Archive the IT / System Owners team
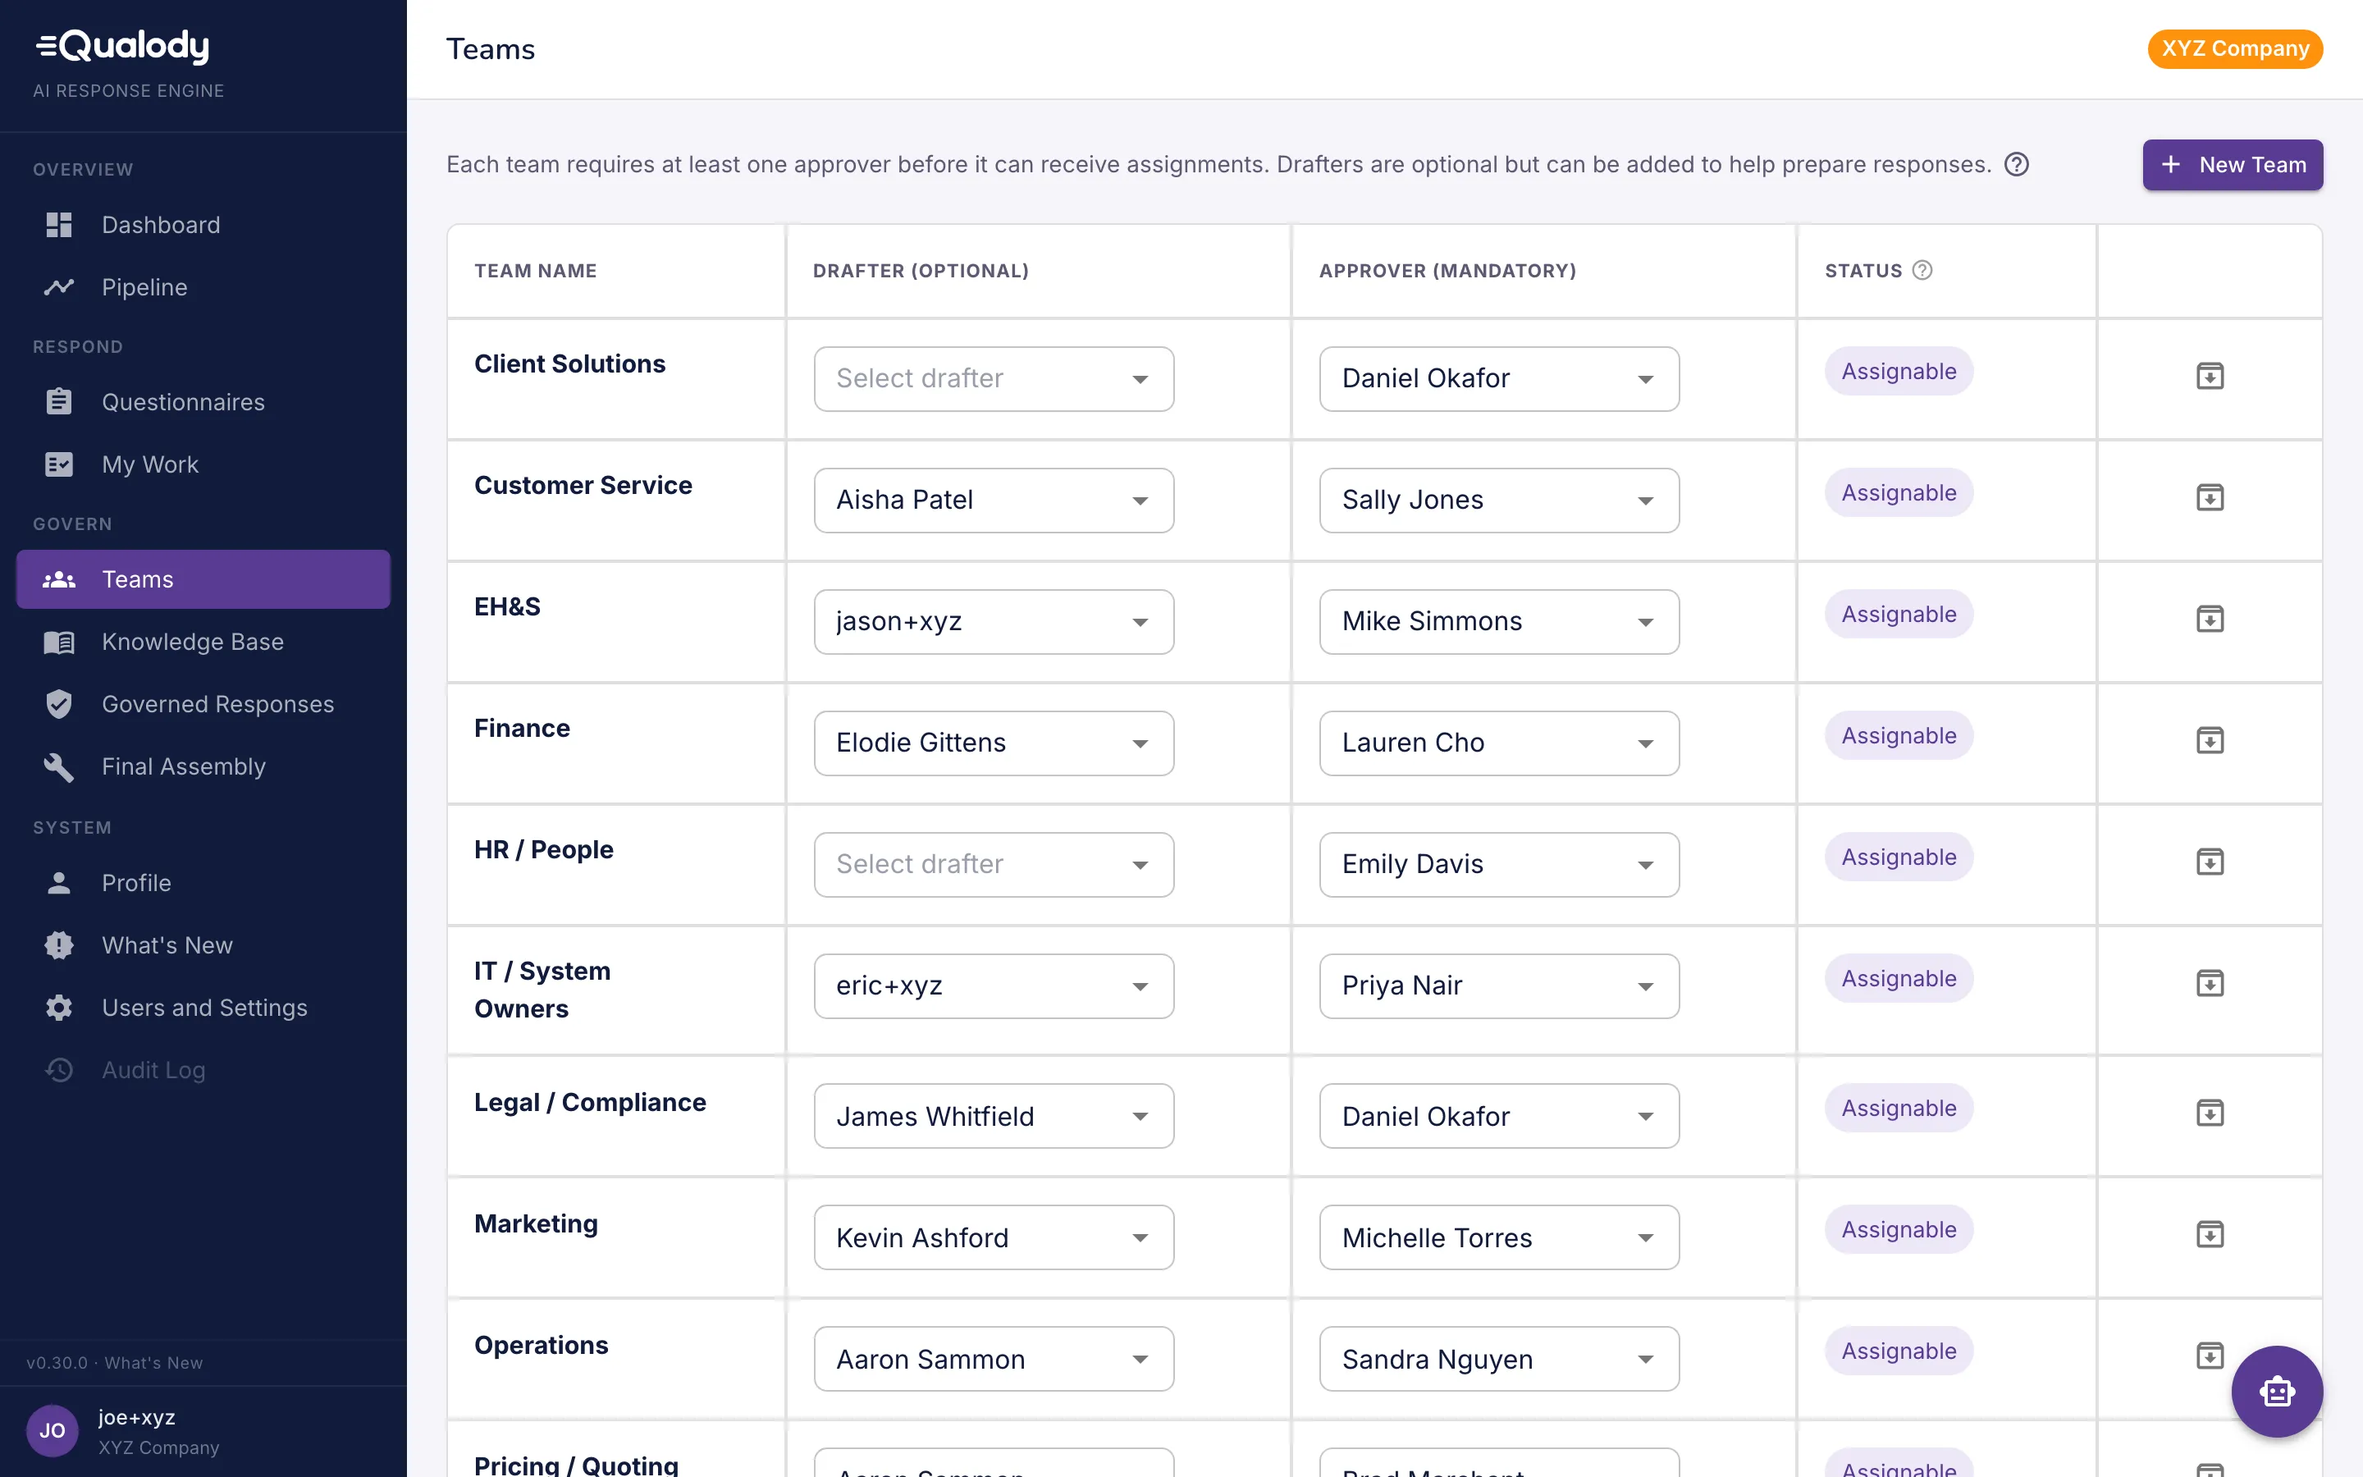 [x=2210, y=983]
